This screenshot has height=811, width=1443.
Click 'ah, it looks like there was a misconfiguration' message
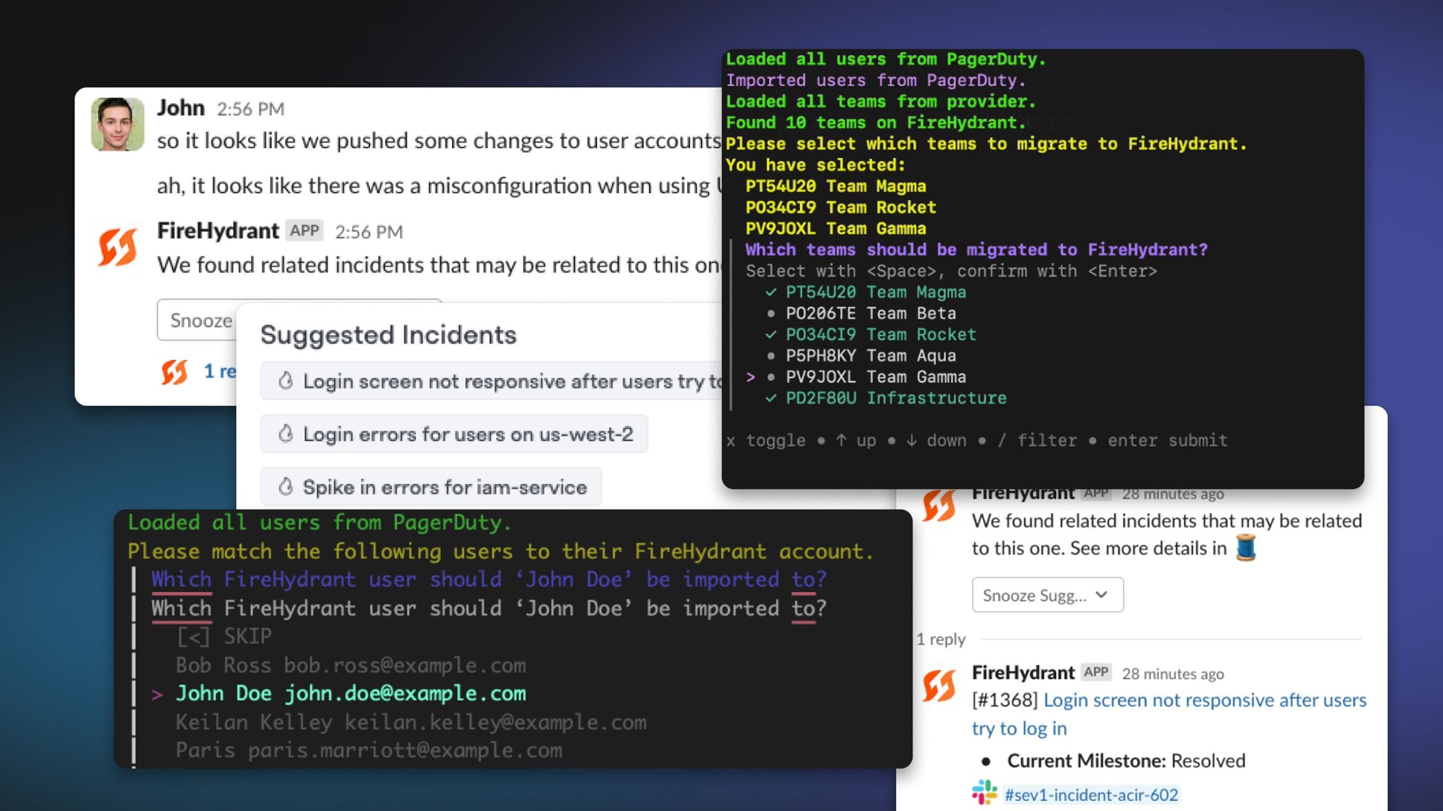point(438,186)
